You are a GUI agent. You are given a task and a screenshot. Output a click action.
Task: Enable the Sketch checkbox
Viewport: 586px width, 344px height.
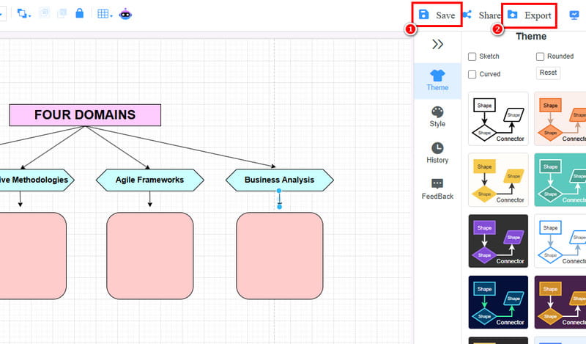pos(472,56)
